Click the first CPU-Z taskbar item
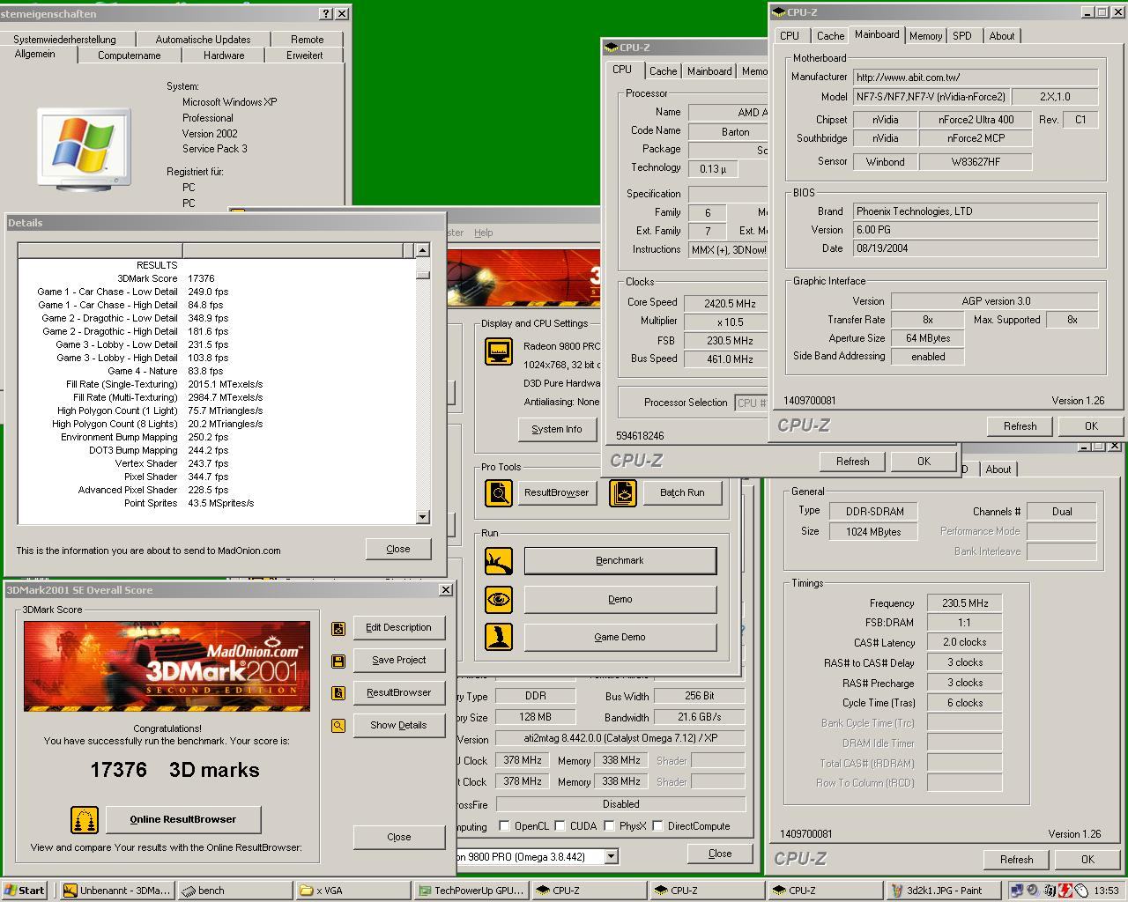The image size is (1128, 902). pyautogui.click(x=590, y=891)
